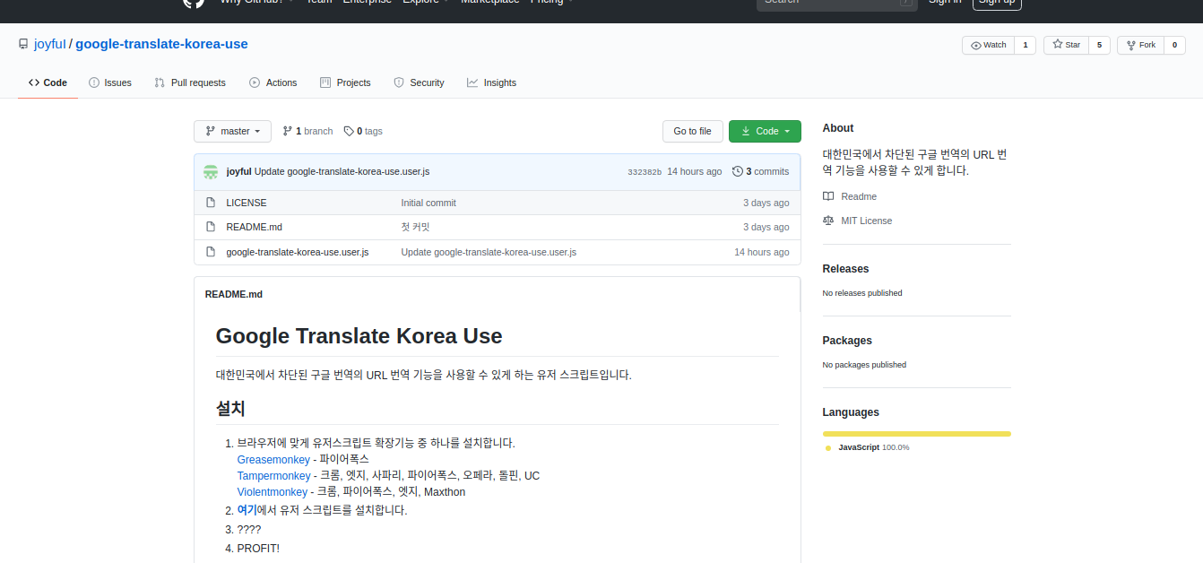Click the branch icon next to 1 branch
The image size is (1203, 563).
(x=287, y=131)
